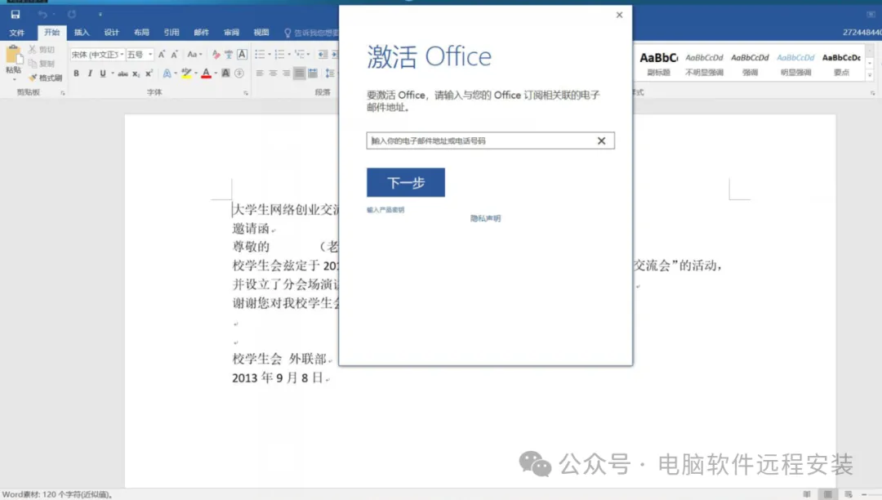Open the highlight color dropdown arrow
The image size is (882, 500).
click(x=196, y=73)
